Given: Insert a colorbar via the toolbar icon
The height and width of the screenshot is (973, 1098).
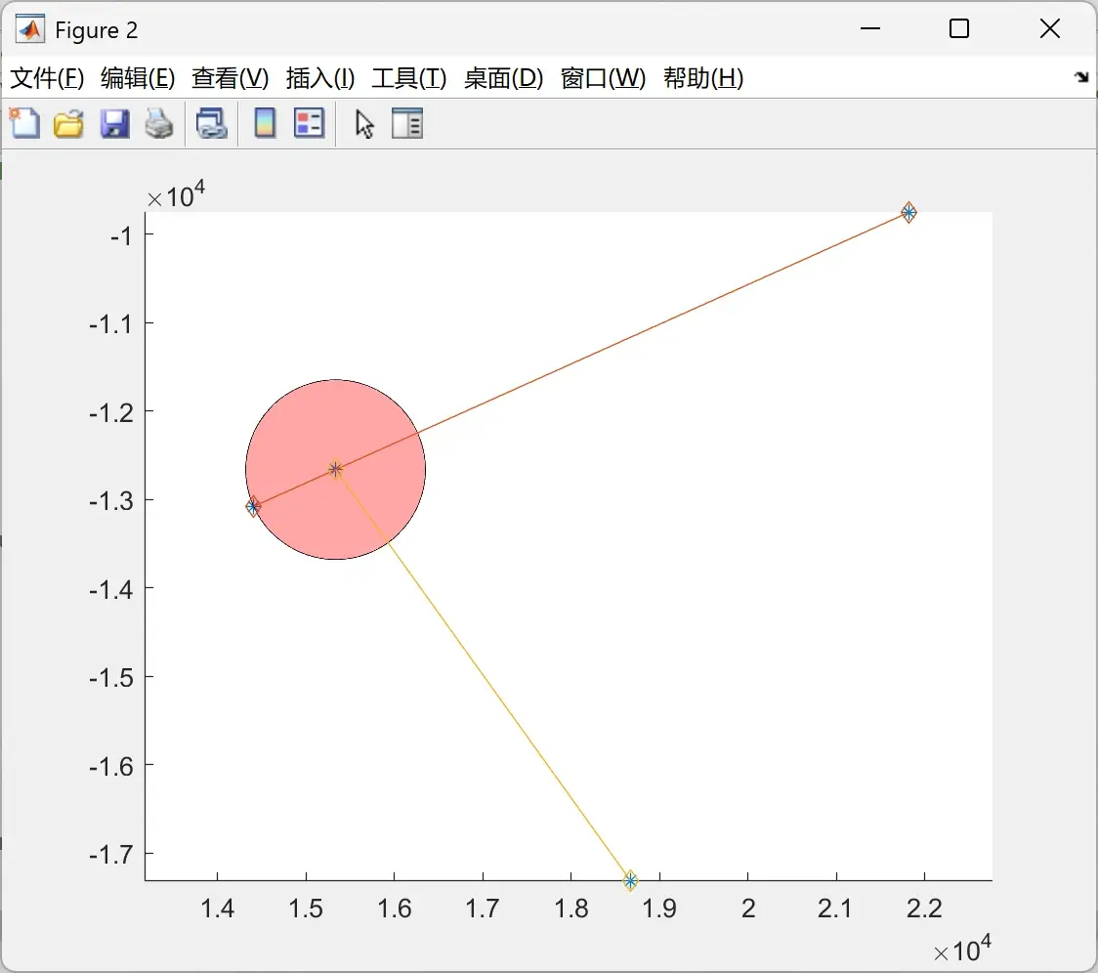Looking at the screenshot, I should coord(265,123).
